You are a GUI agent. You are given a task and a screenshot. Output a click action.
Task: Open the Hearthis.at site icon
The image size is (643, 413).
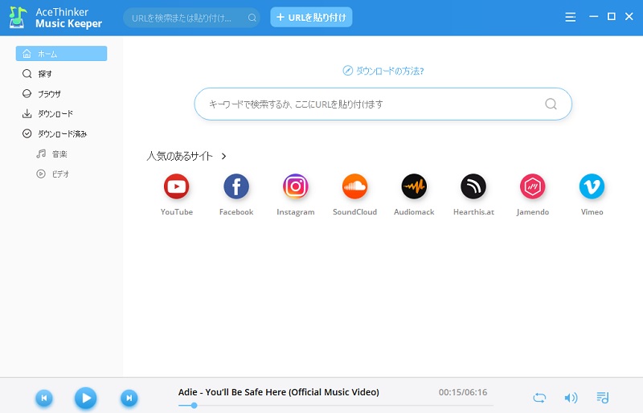(x=473, y=186)
